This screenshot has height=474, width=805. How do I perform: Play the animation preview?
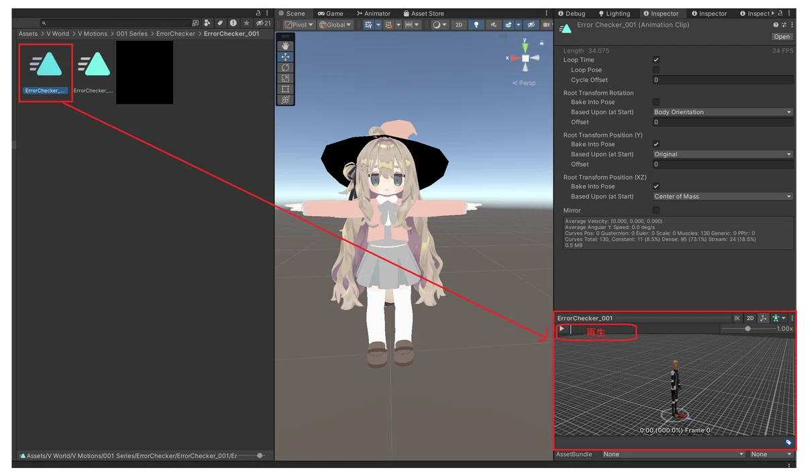(x=562, y=329)
